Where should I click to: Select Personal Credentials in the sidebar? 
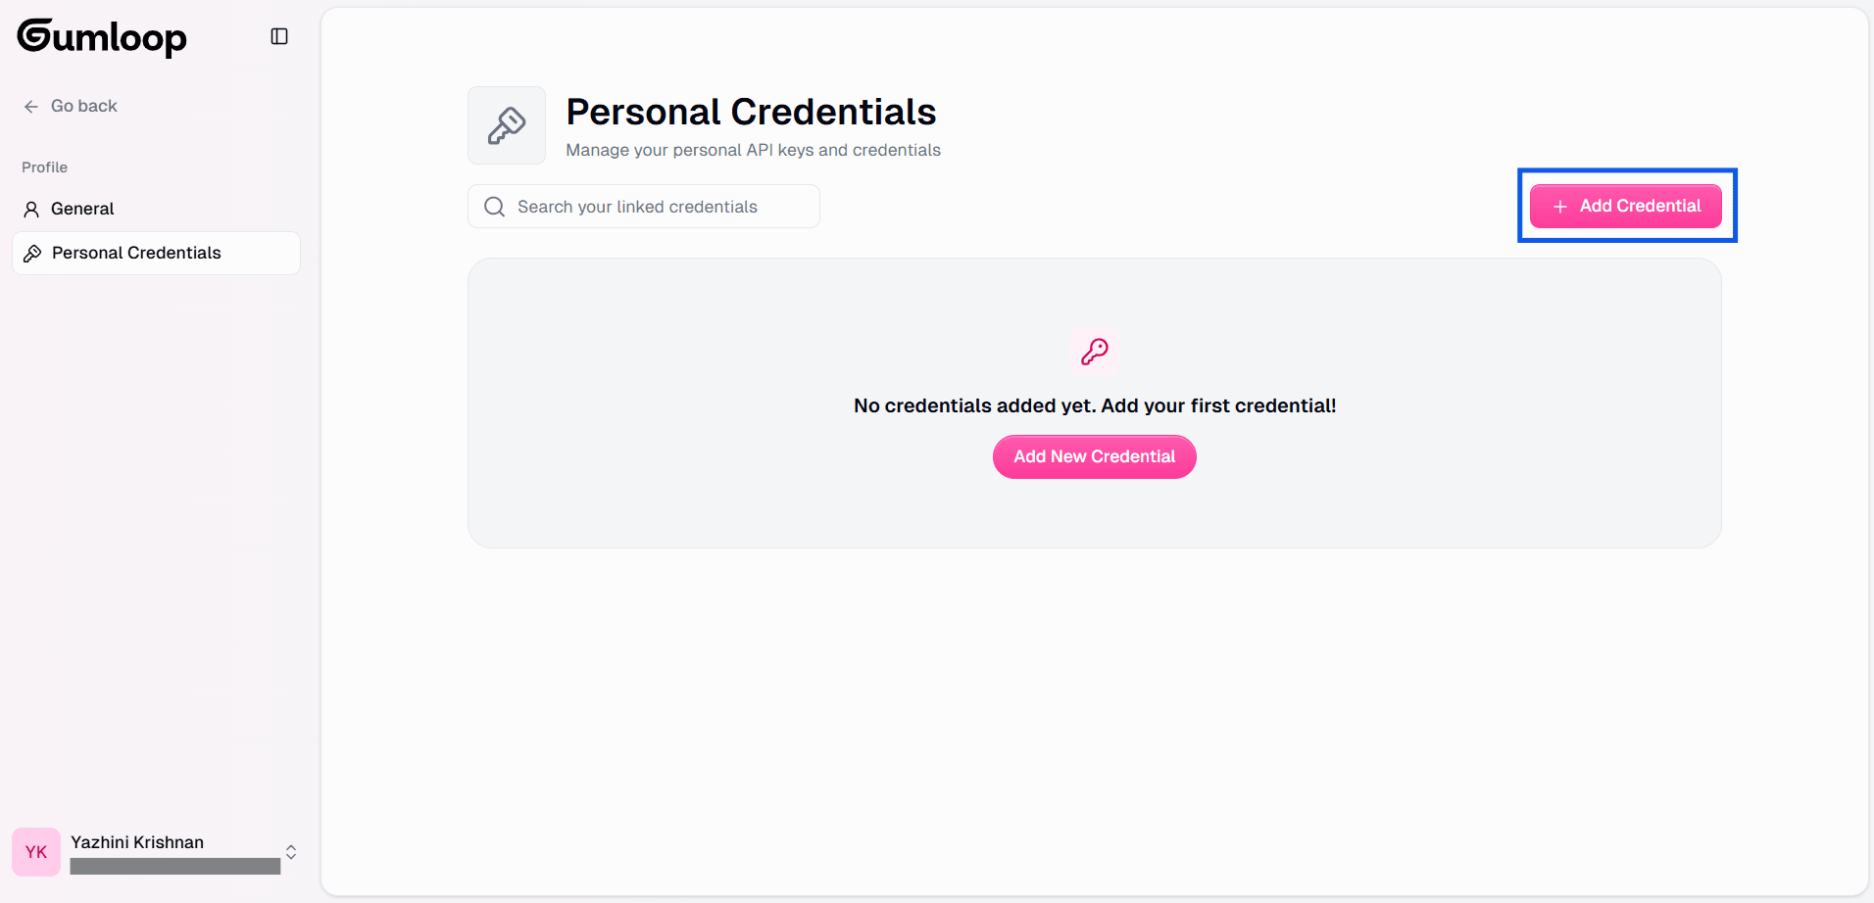pos(136,253)
